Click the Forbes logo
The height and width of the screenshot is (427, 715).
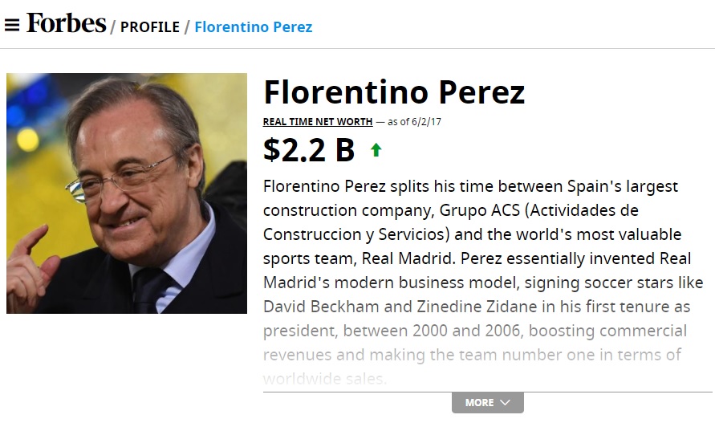[x=66, y=23]
